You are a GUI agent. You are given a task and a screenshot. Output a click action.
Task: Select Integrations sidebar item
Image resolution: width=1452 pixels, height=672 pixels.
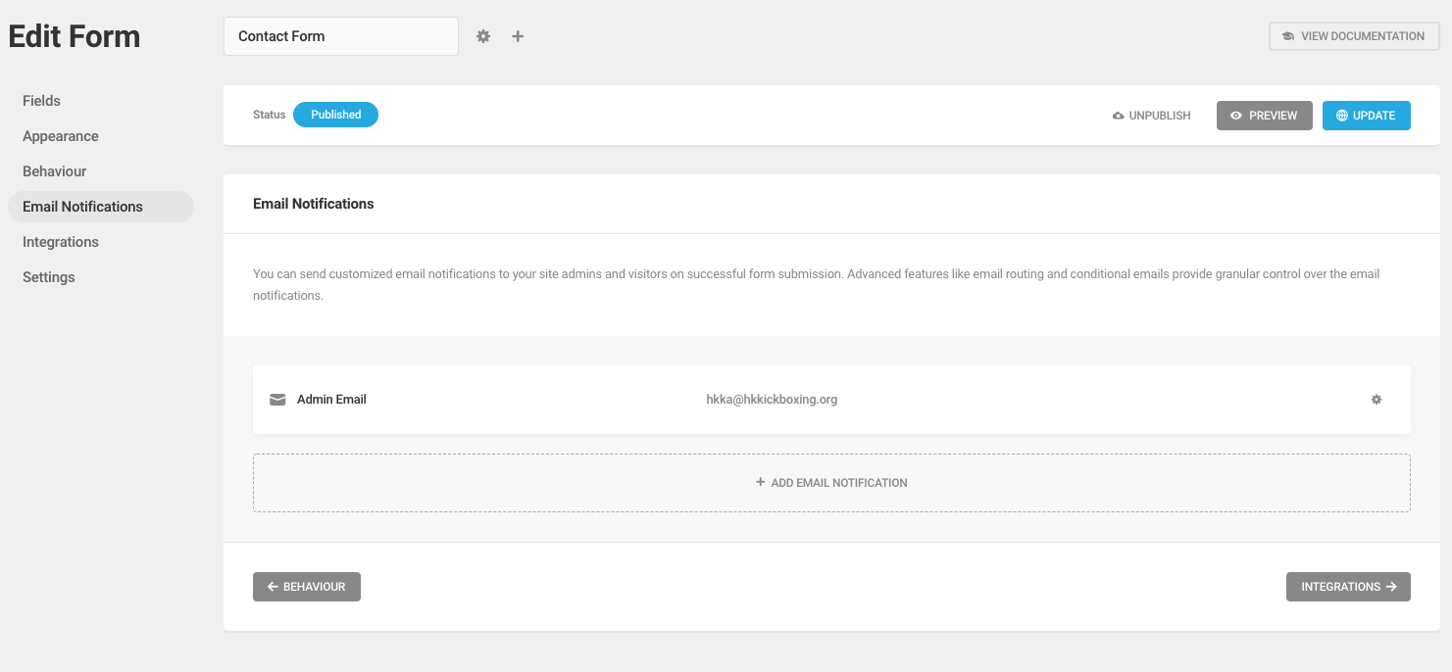(x=61, y=242)
